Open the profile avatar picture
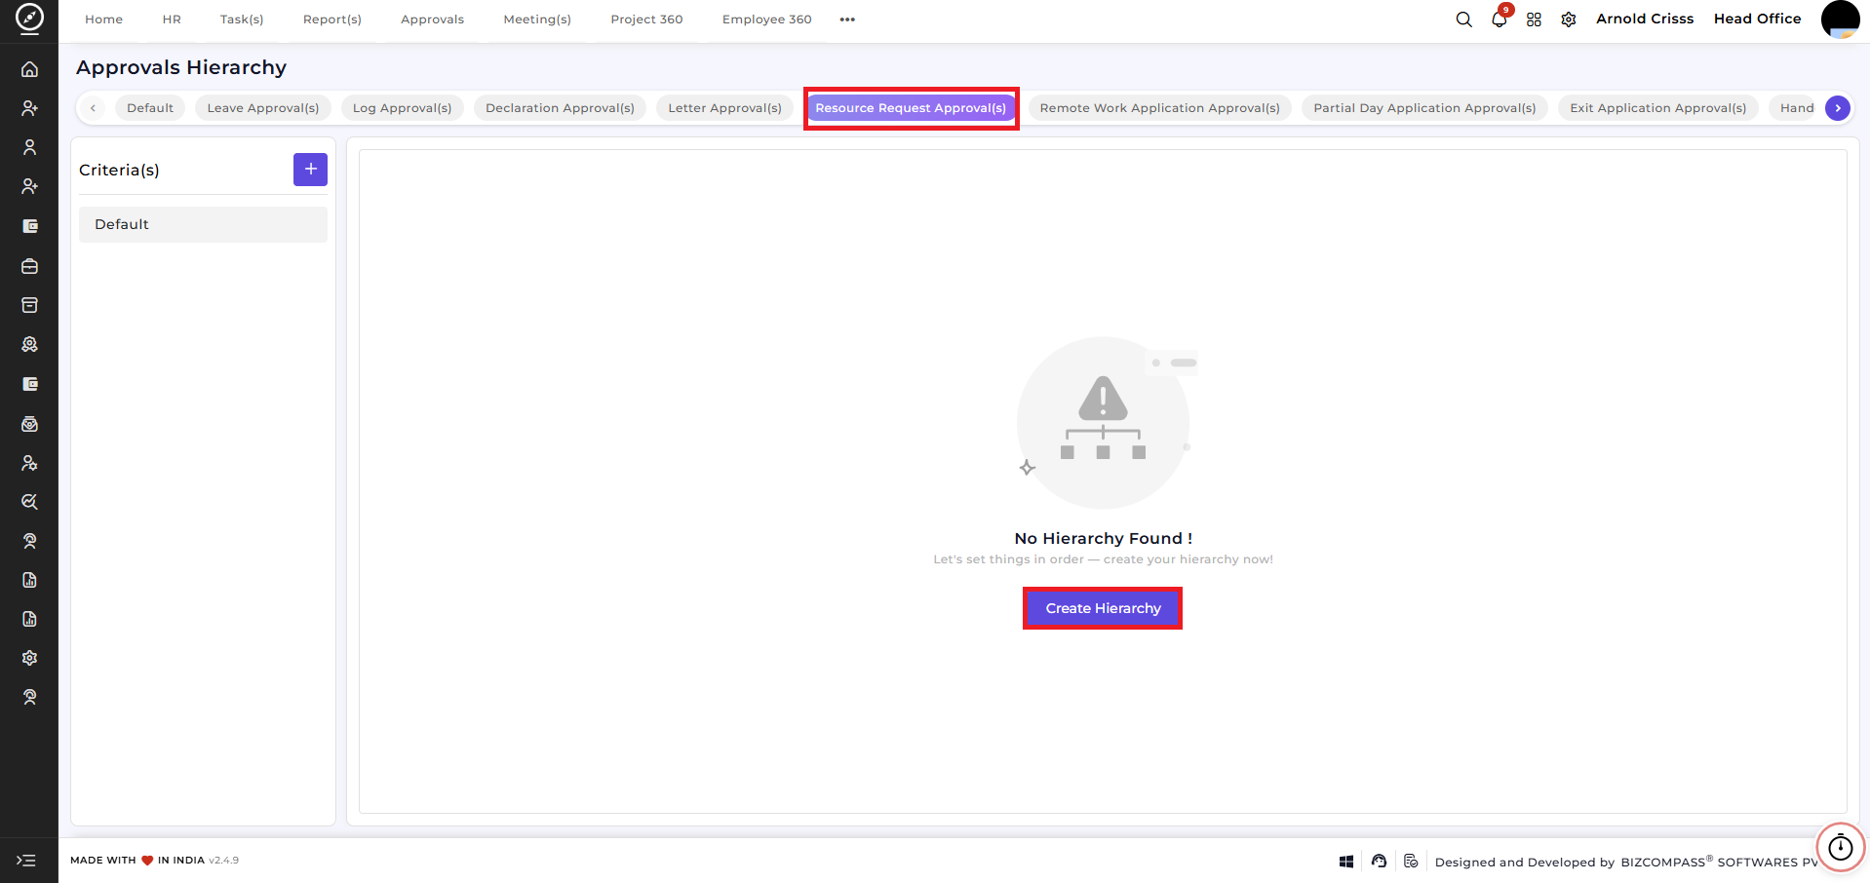 click(1840, 19)
